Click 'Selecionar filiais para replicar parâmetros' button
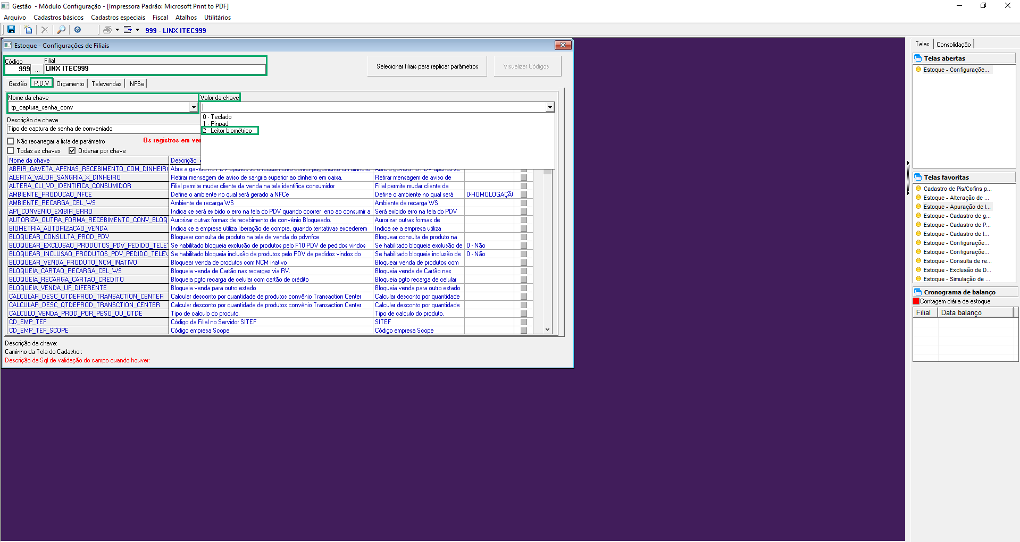 [427, 66]
